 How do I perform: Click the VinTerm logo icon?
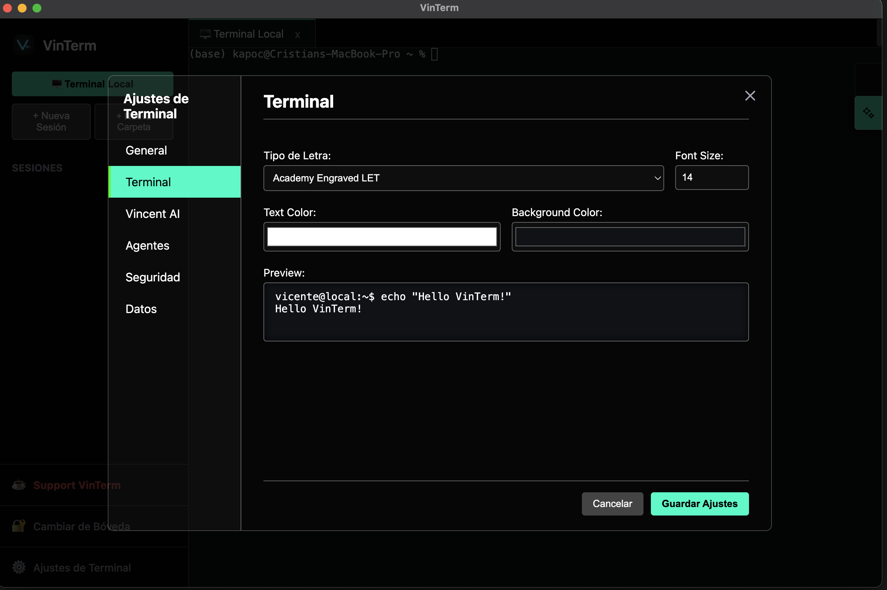pos(23,45)
